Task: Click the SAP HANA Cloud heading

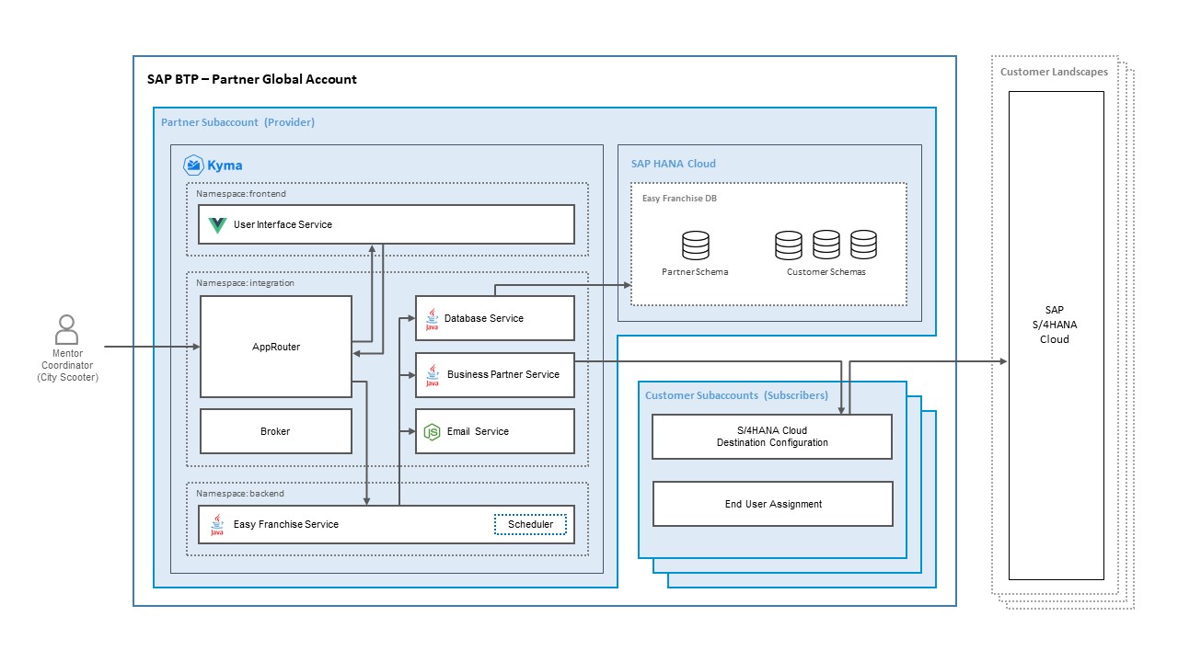Action: [x=674, y=164]
